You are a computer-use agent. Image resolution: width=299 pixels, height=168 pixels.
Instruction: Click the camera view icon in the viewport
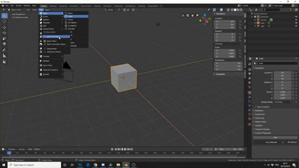point(188,15)
